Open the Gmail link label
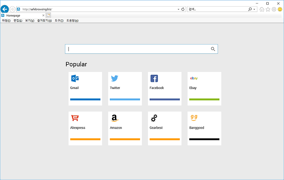Viewport: 284px width, 180px height. tap(75, 88)
